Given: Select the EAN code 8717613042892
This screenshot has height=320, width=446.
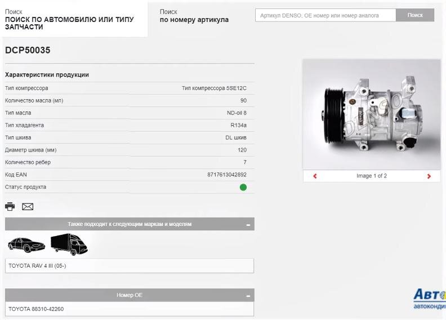Looking at the screenshot, I should click(227, 175).
